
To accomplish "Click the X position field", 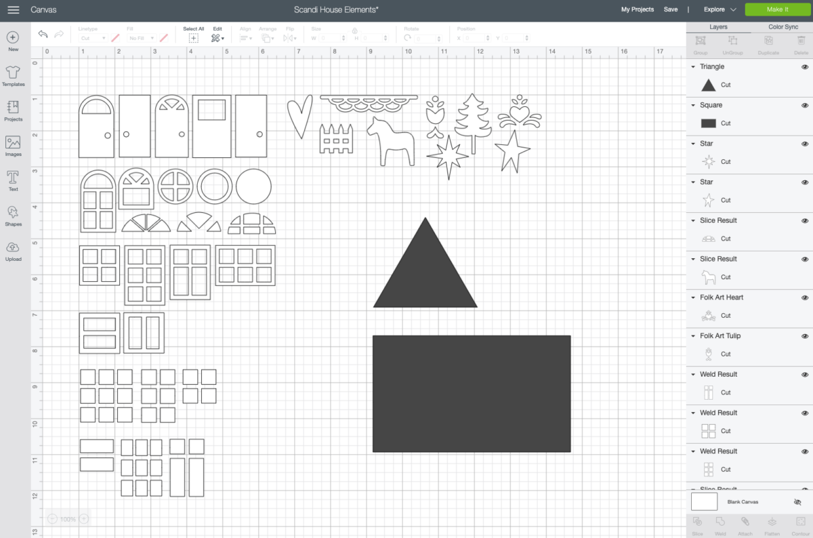I will (478, 39).
